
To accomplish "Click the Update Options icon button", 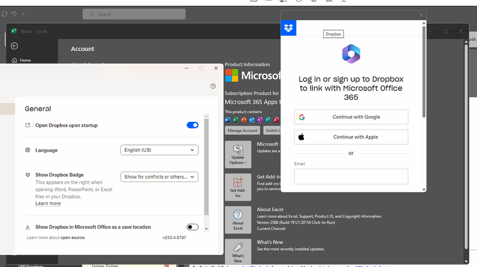I will point(238,155).
